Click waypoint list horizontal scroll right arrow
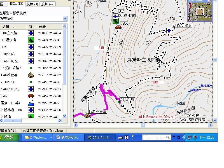Image resolution: width=224 pixels, height=168 pixels. click(x=60, y=121)
